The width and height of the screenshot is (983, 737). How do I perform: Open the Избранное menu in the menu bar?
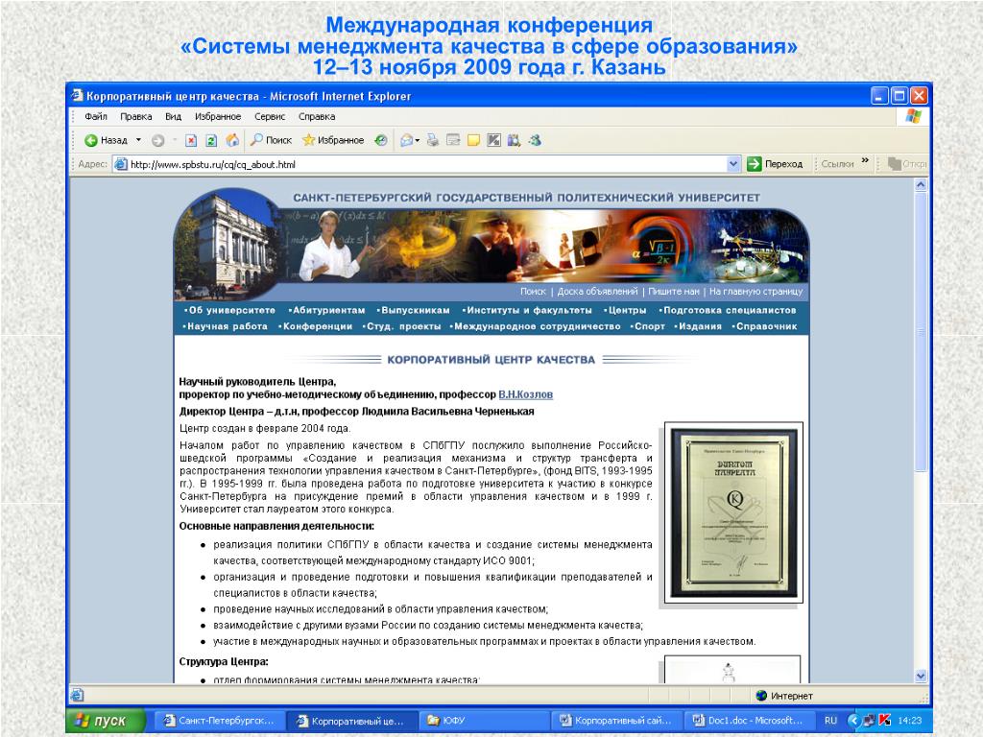(x=218, y=116)
